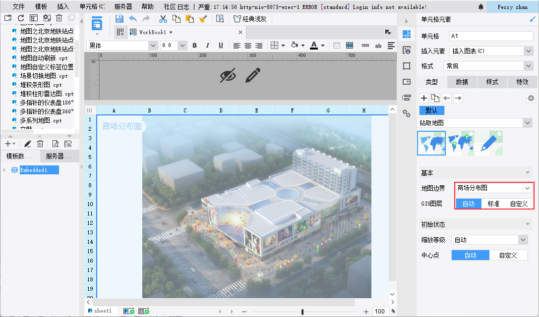Viewport: 539px width, 317px height.
Task: Toggle bold formatting
Action: [x=195, y=46]
